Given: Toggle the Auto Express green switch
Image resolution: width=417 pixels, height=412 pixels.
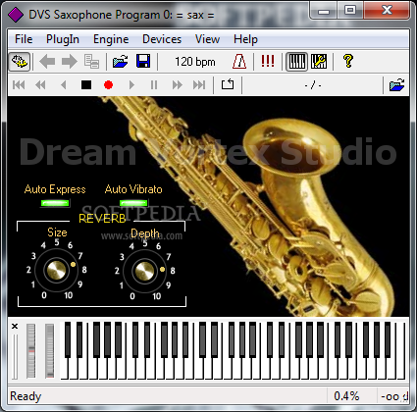Looking at the screenshot, I should point(55,203).
